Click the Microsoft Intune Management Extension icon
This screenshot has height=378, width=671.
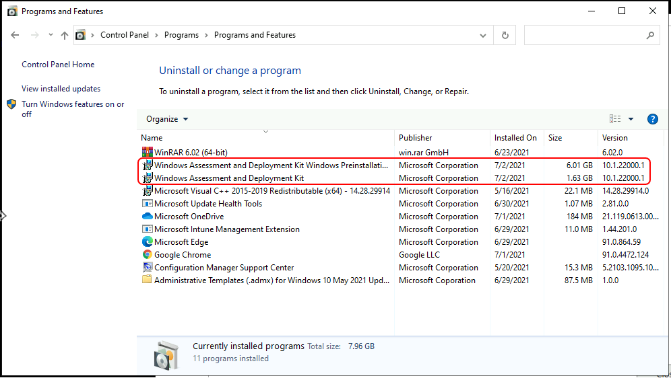148,229
